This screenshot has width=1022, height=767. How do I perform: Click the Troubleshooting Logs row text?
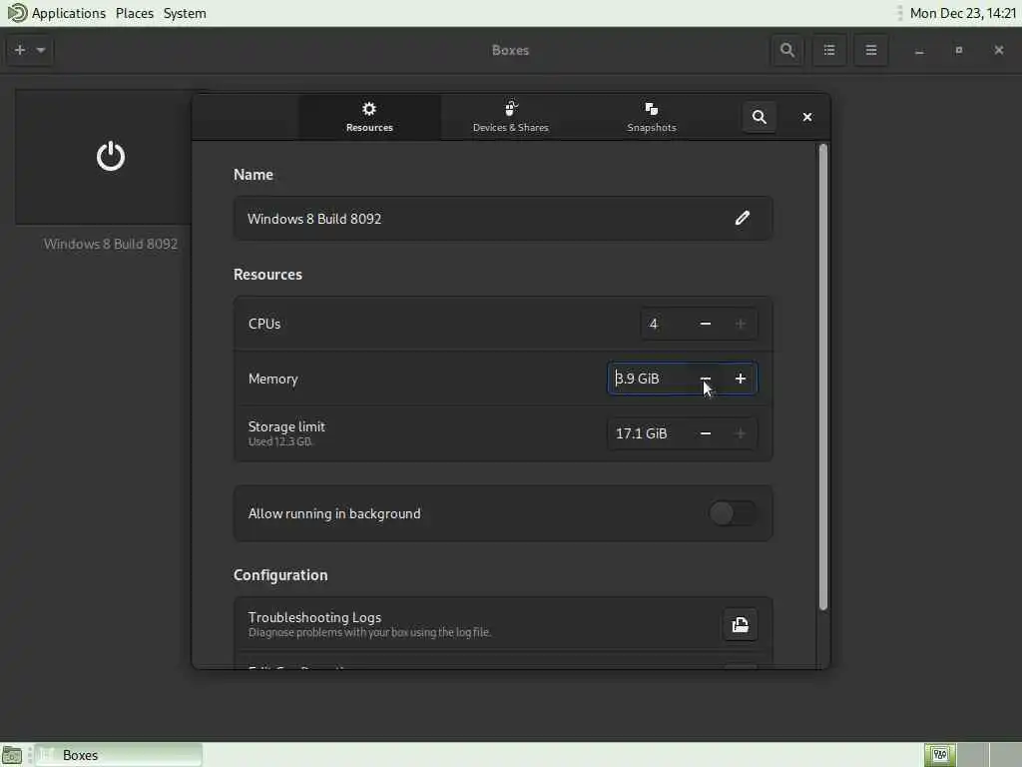[314, 617]
